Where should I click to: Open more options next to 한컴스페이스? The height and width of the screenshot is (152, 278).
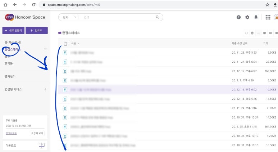point(45,49)
